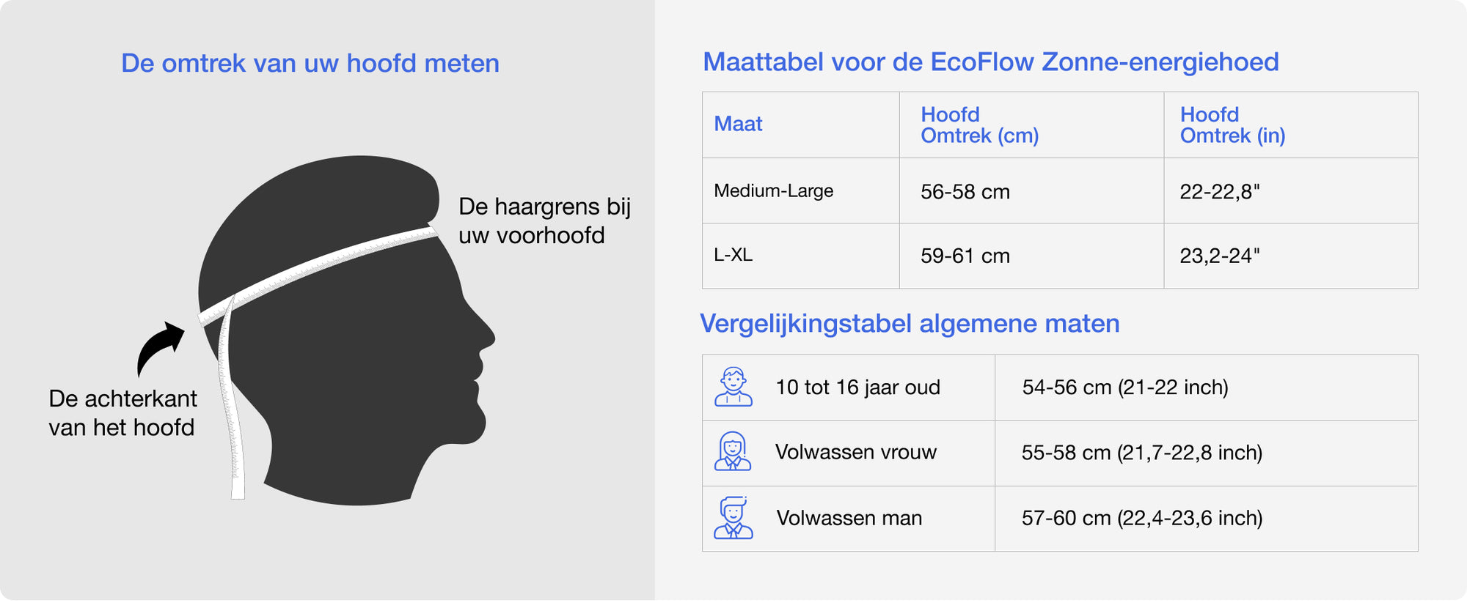Click the "De haargrens bij uw voorhoofd" label

coord(544,220)
